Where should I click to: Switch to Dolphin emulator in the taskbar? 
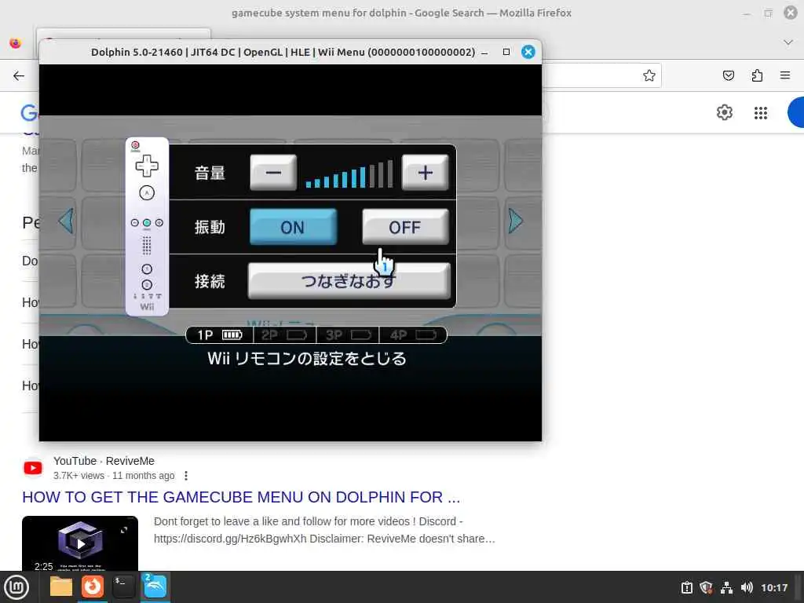(155, 587)
